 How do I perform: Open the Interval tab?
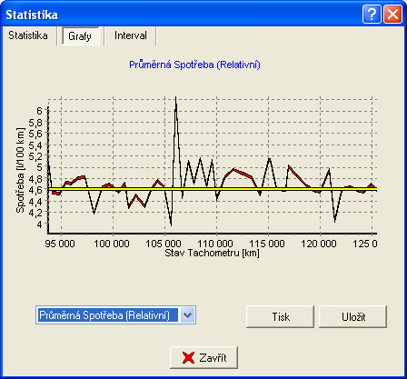pyautogui.click(x=131, y=35)
